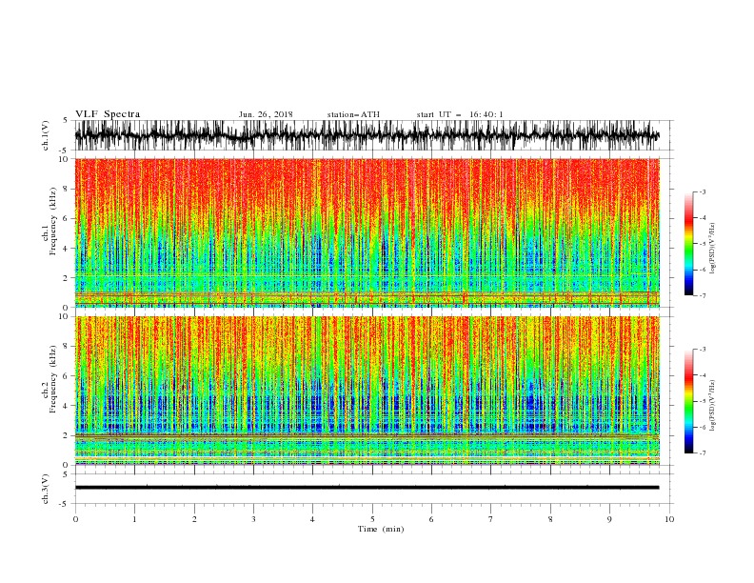Select the date text "Jun. 26, 2018"

click(x=266, y=114)
